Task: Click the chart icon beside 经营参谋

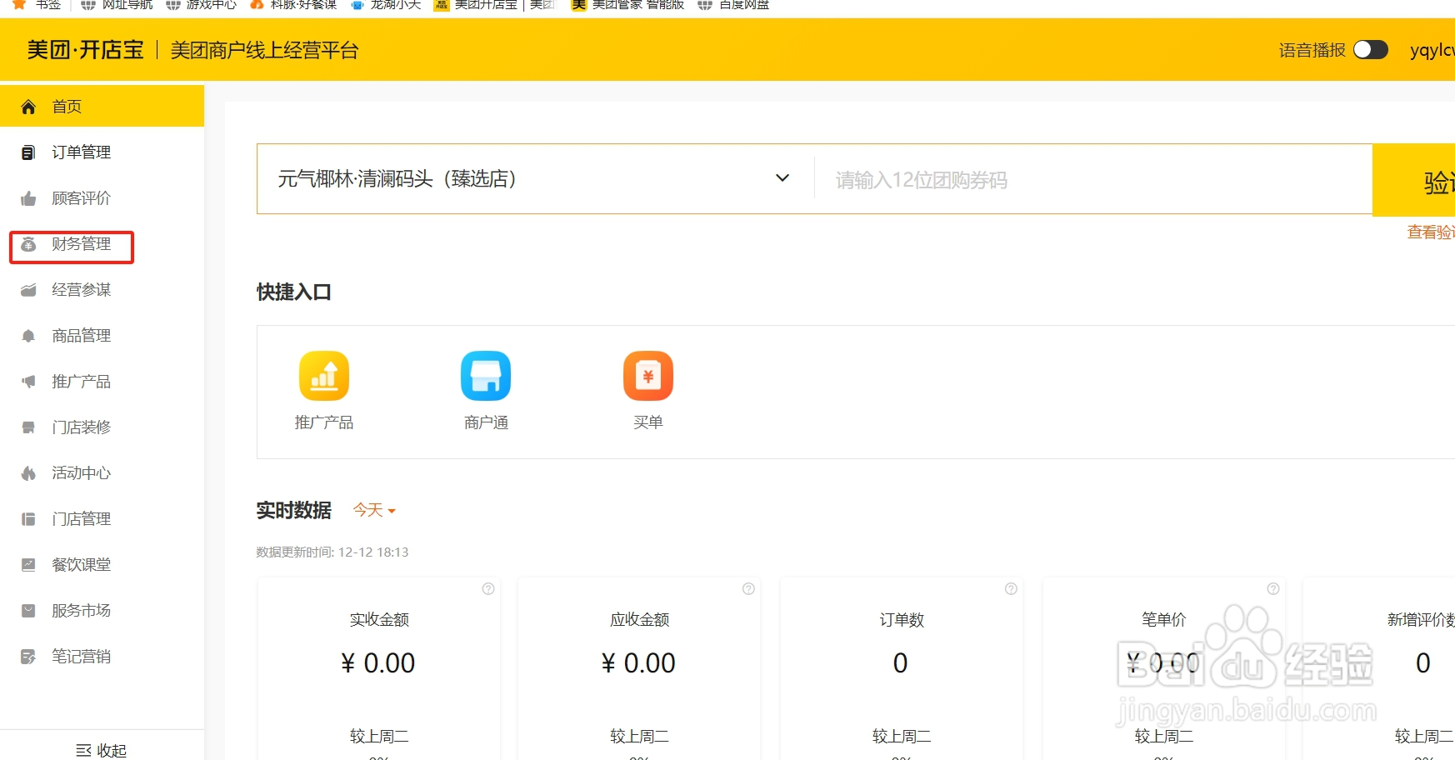Action: (28, 290)
